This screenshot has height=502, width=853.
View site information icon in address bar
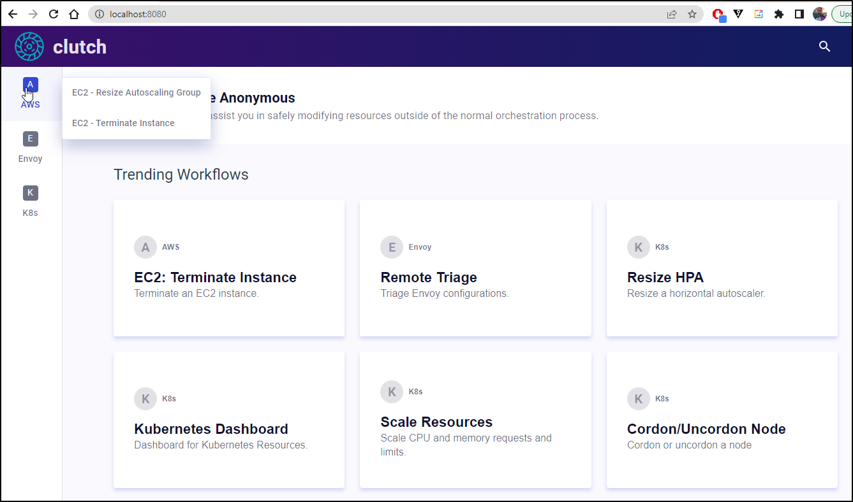click(98, 14)
